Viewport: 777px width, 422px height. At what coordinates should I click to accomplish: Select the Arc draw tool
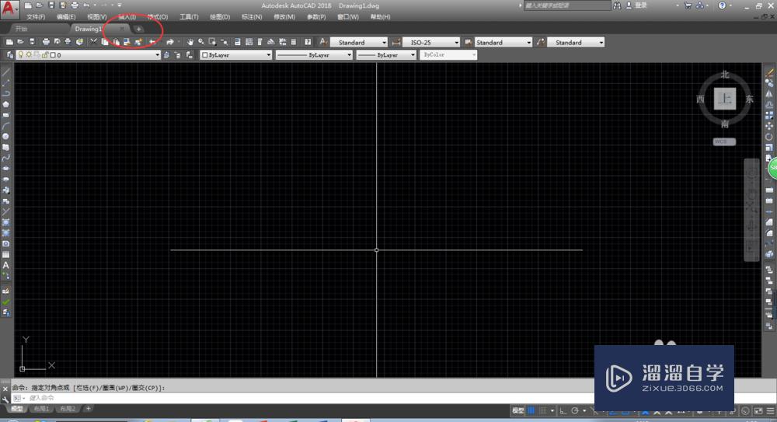[6, 126]
